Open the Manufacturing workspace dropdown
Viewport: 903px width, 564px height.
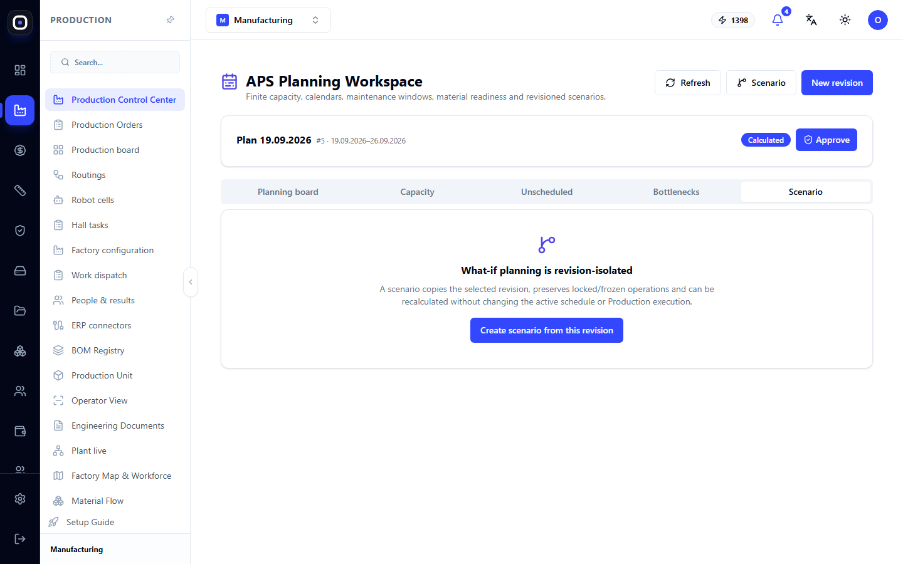coord(268,20)
